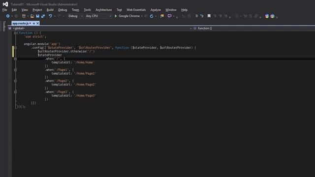Open the Test menu
The image size is (315, 177).
point(119,10)
